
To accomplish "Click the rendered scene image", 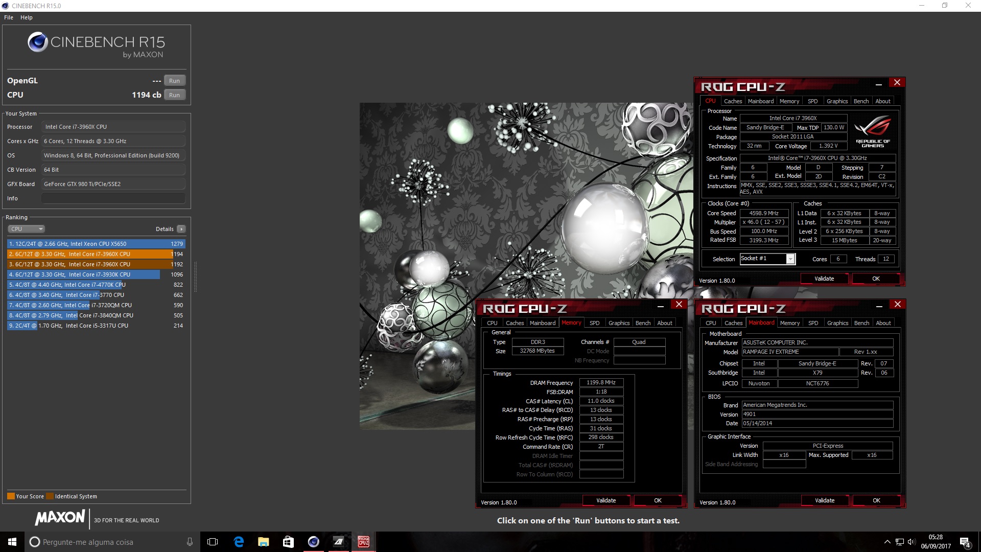I will coord(526,266).
